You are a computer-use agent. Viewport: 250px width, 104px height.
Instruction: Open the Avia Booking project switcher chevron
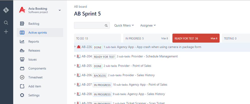coord(60,10)
